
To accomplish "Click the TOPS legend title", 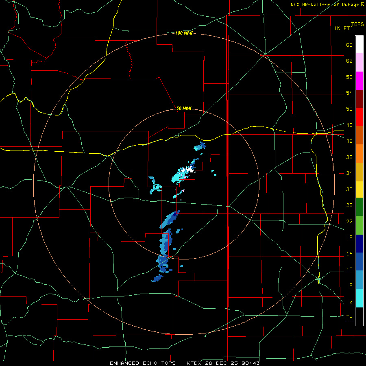I will click(357, 24).
